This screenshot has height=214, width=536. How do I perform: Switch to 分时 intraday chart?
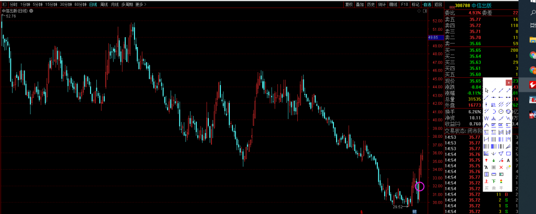pos(14,4)
